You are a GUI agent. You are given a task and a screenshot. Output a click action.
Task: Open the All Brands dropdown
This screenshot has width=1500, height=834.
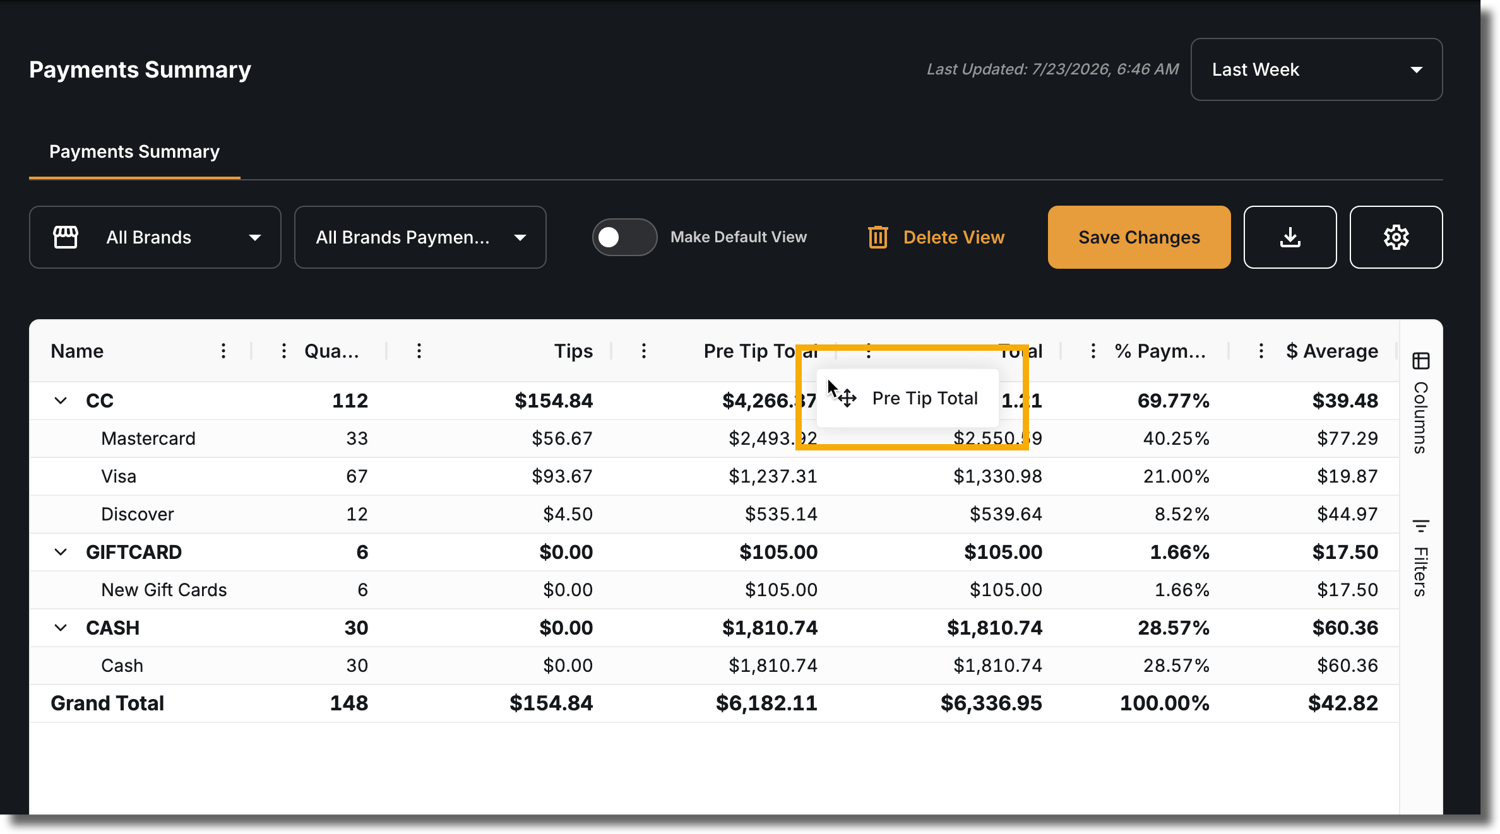(x=155, y=237)
